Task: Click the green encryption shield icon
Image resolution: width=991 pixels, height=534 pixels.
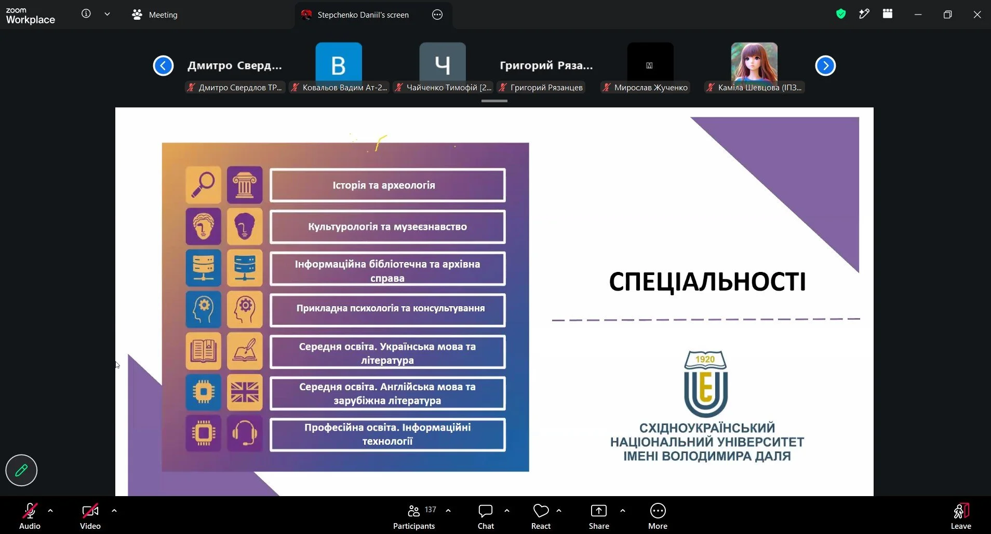Action: tap(841, 14)
